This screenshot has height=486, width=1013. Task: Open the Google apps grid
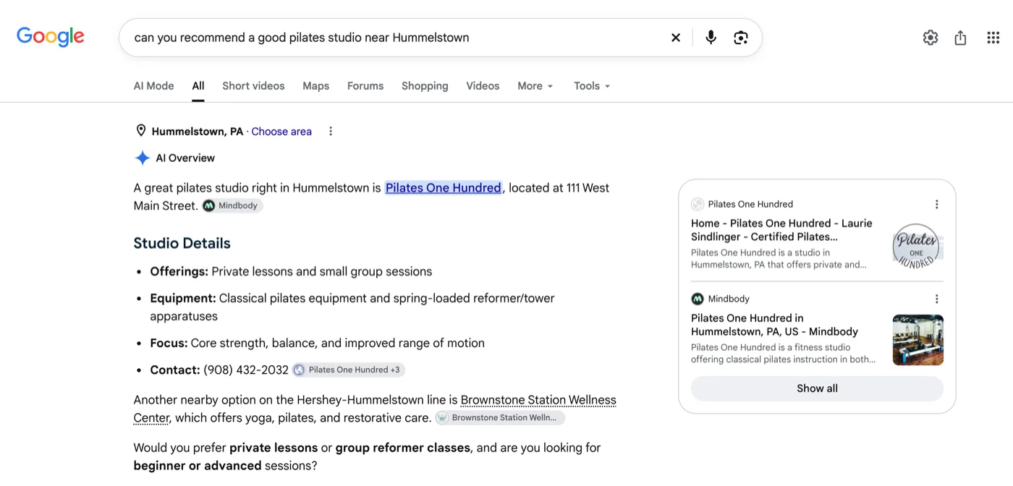click(993, 38)
